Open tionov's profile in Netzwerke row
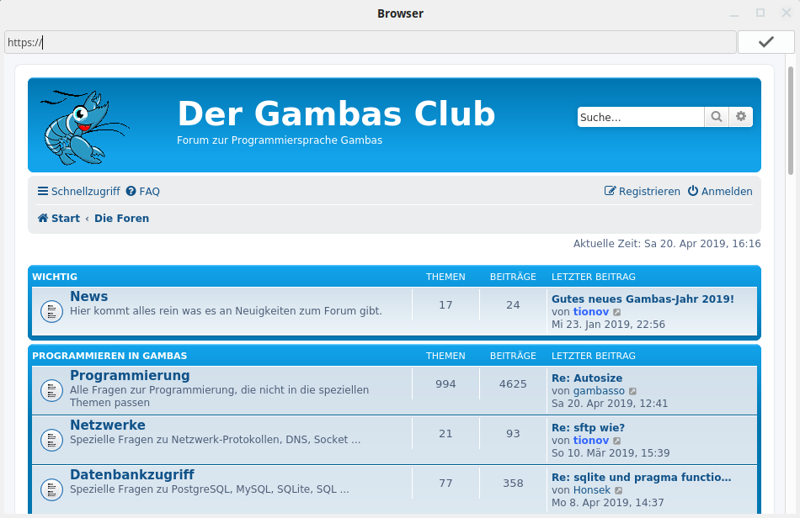 pos(591,440)
